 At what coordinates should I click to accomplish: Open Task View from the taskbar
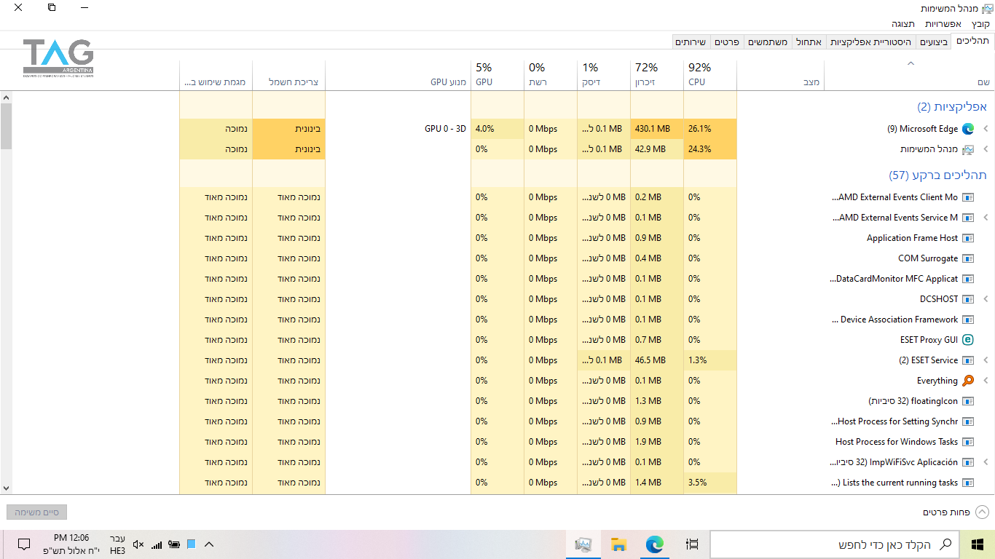click(x=693, y=544)
